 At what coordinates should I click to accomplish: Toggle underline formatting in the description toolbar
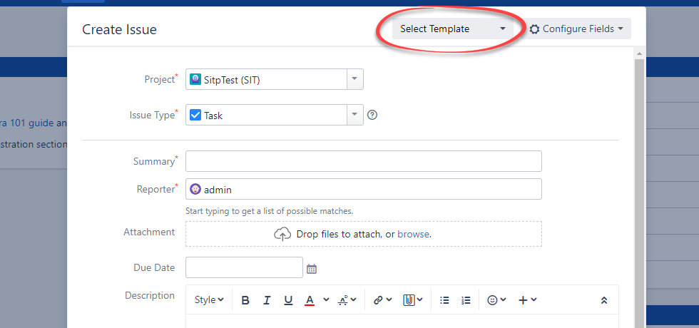288,300
